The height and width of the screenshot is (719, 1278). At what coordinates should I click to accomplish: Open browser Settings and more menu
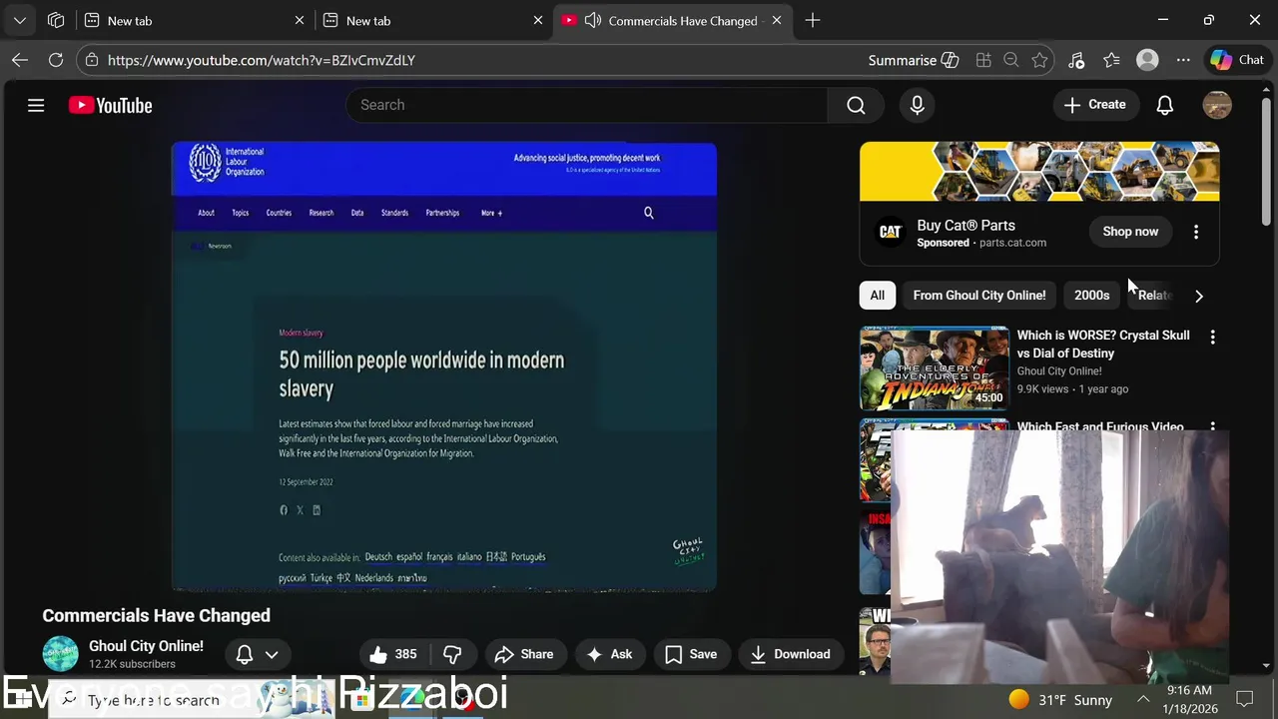pyautogui.click(x=1183, y=60)
